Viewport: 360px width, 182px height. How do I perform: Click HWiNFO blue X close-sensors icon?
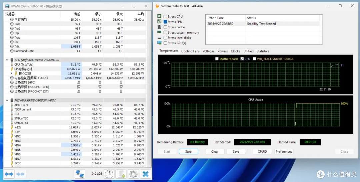[146, 174]
